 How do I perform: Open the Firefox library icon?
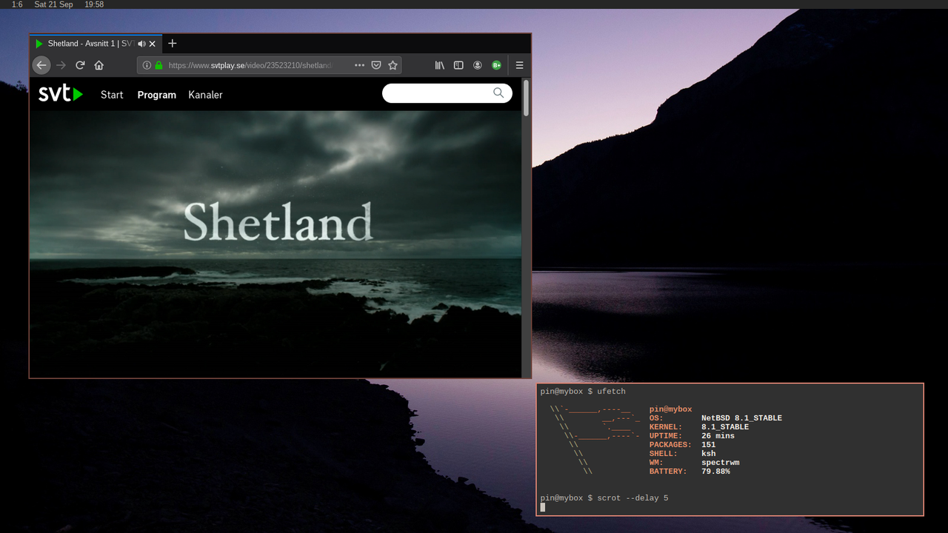[439, 65]
